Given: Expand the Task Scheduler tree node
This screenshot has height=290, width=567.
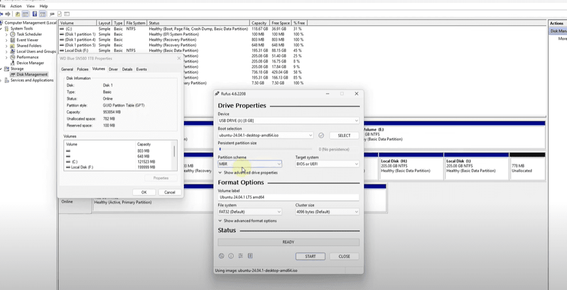Looking at the screenshot, I should click(7, 34).
